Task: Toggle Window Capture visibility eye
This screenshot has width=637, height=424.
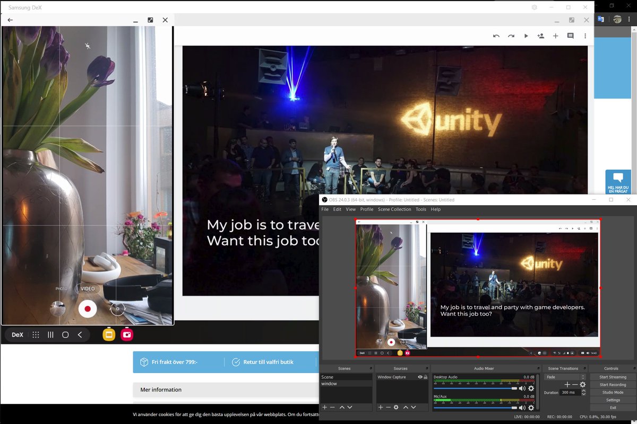Action: (420, 377)
